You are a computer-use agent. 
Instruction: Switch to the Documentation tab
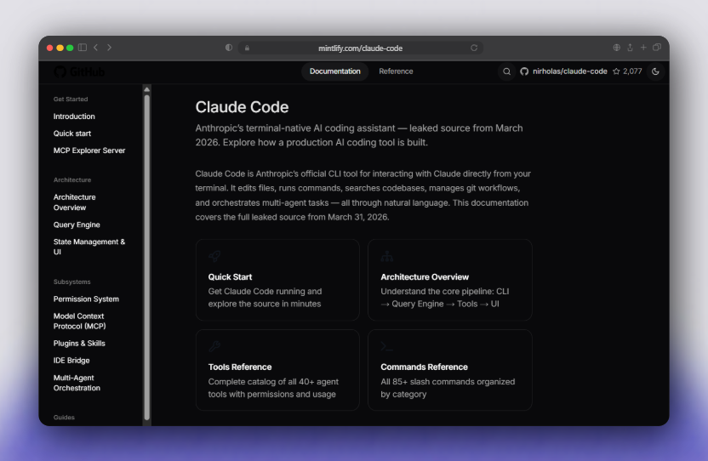(x=335, y=71)
